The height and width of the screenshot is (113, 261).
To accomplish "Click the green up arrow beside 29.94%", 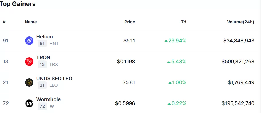I will click(x=166, y=41).
